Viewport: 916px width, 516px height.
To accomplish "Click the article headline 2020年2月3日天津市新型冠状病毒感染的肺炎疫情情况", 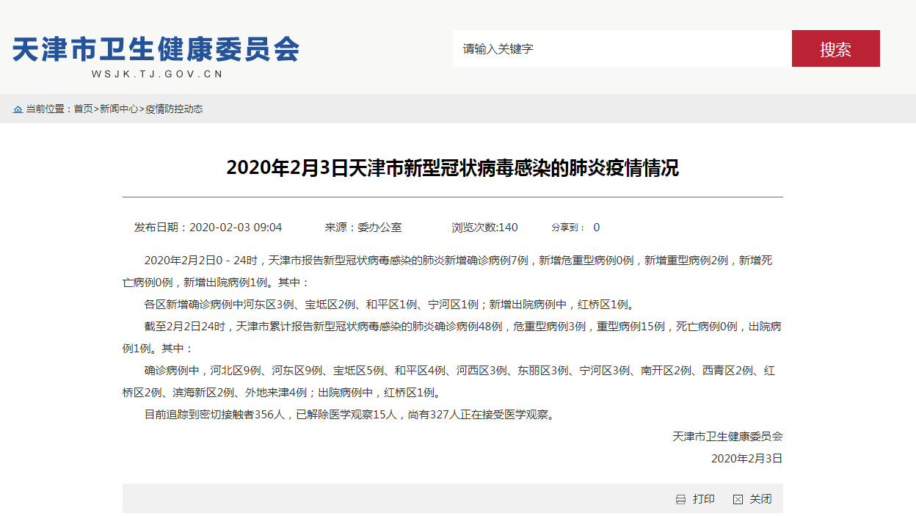I will pyautogui.click(x=452, y=168).
